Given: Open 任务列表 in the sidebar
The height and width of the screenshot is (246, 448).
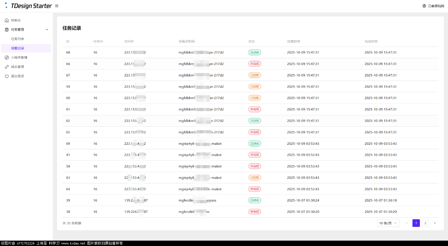Looking at the screenshot, I should (18, 39).
